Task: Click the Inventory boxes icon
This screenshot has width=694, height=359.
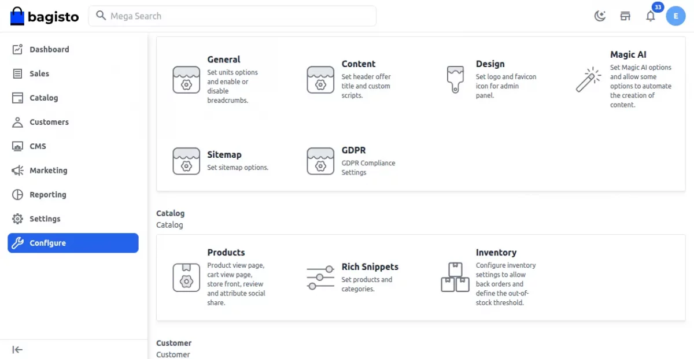Action: pos(455,276)
